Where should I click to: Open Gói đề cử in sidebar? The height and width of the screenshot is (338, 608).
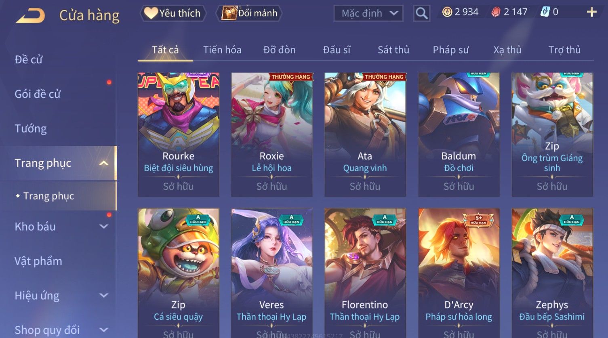tap(38, 94)
